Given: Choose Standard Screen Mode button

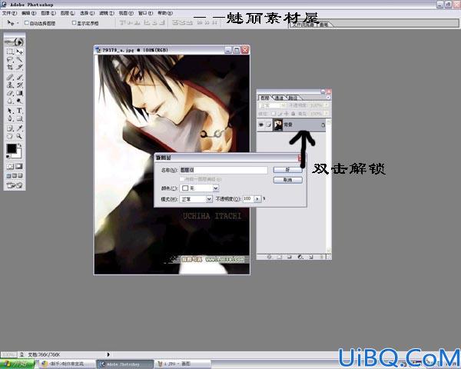Looking at the screenshot, I should tap(8, 176).
